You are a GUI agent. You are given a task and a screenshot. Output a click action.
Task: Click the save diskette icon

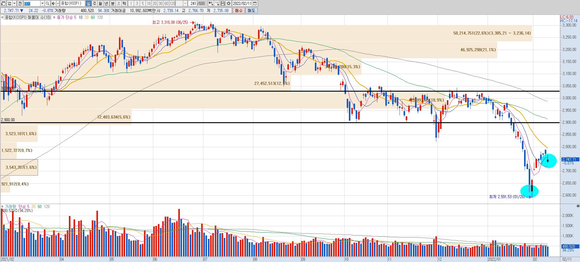pyautogui.click(x=223, y=3)
